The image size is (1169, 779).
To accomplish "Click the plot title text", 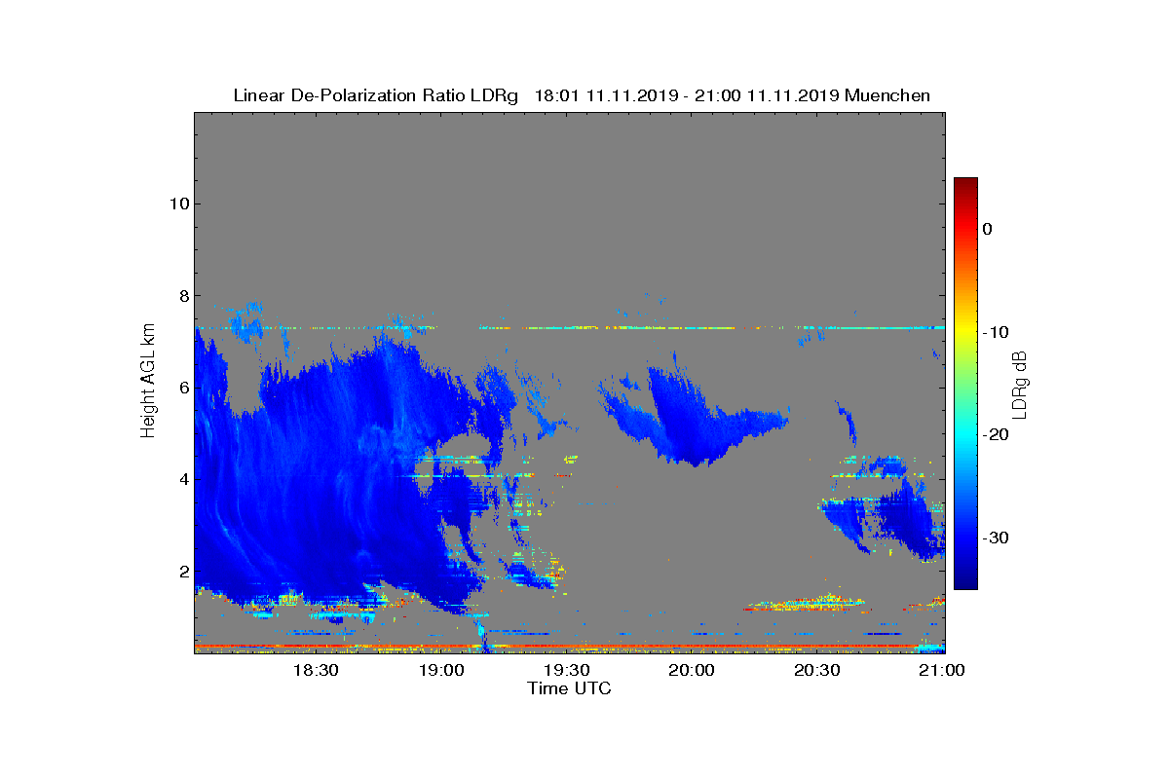I will [x=582, y=95].
